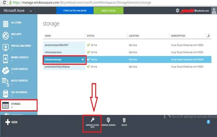Click Online status of nitincloudservices
217x137 pixels.
coord(94,52)
